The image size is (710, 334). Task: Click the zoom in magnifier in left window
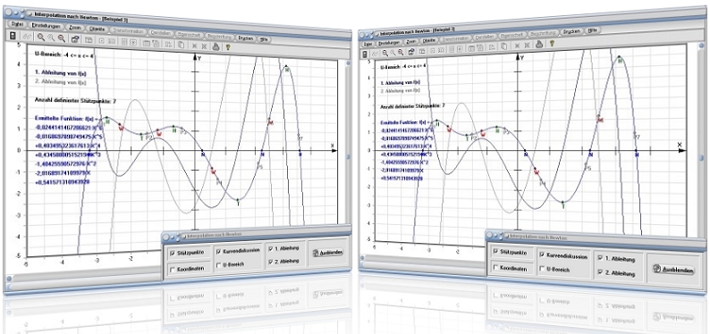[41, 37]
